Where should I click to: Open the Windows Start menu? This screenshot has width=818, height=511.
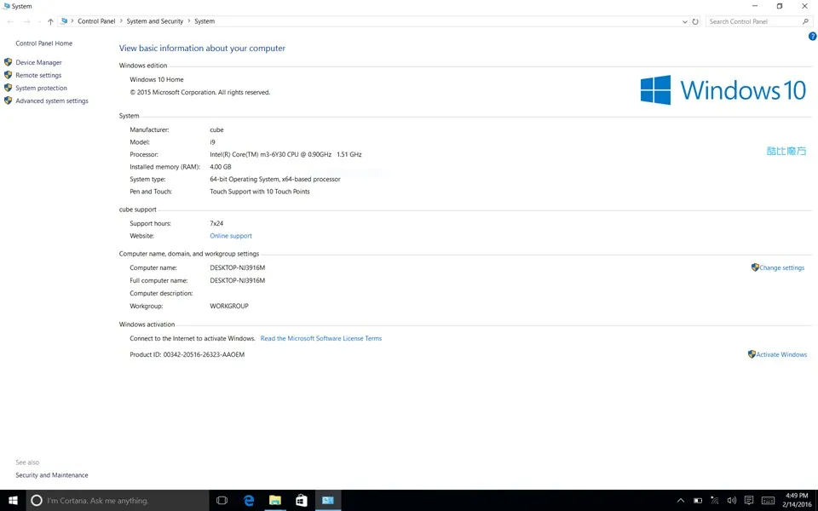point(13,501)
